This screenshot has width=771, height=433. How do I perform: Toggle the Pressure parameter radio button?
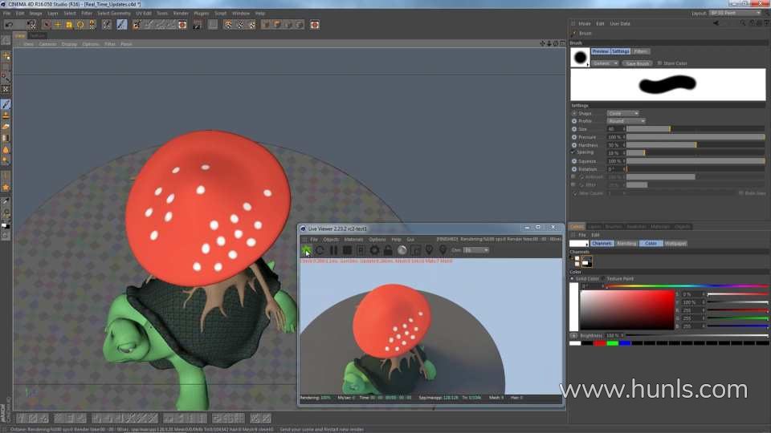tap(573, 137)
